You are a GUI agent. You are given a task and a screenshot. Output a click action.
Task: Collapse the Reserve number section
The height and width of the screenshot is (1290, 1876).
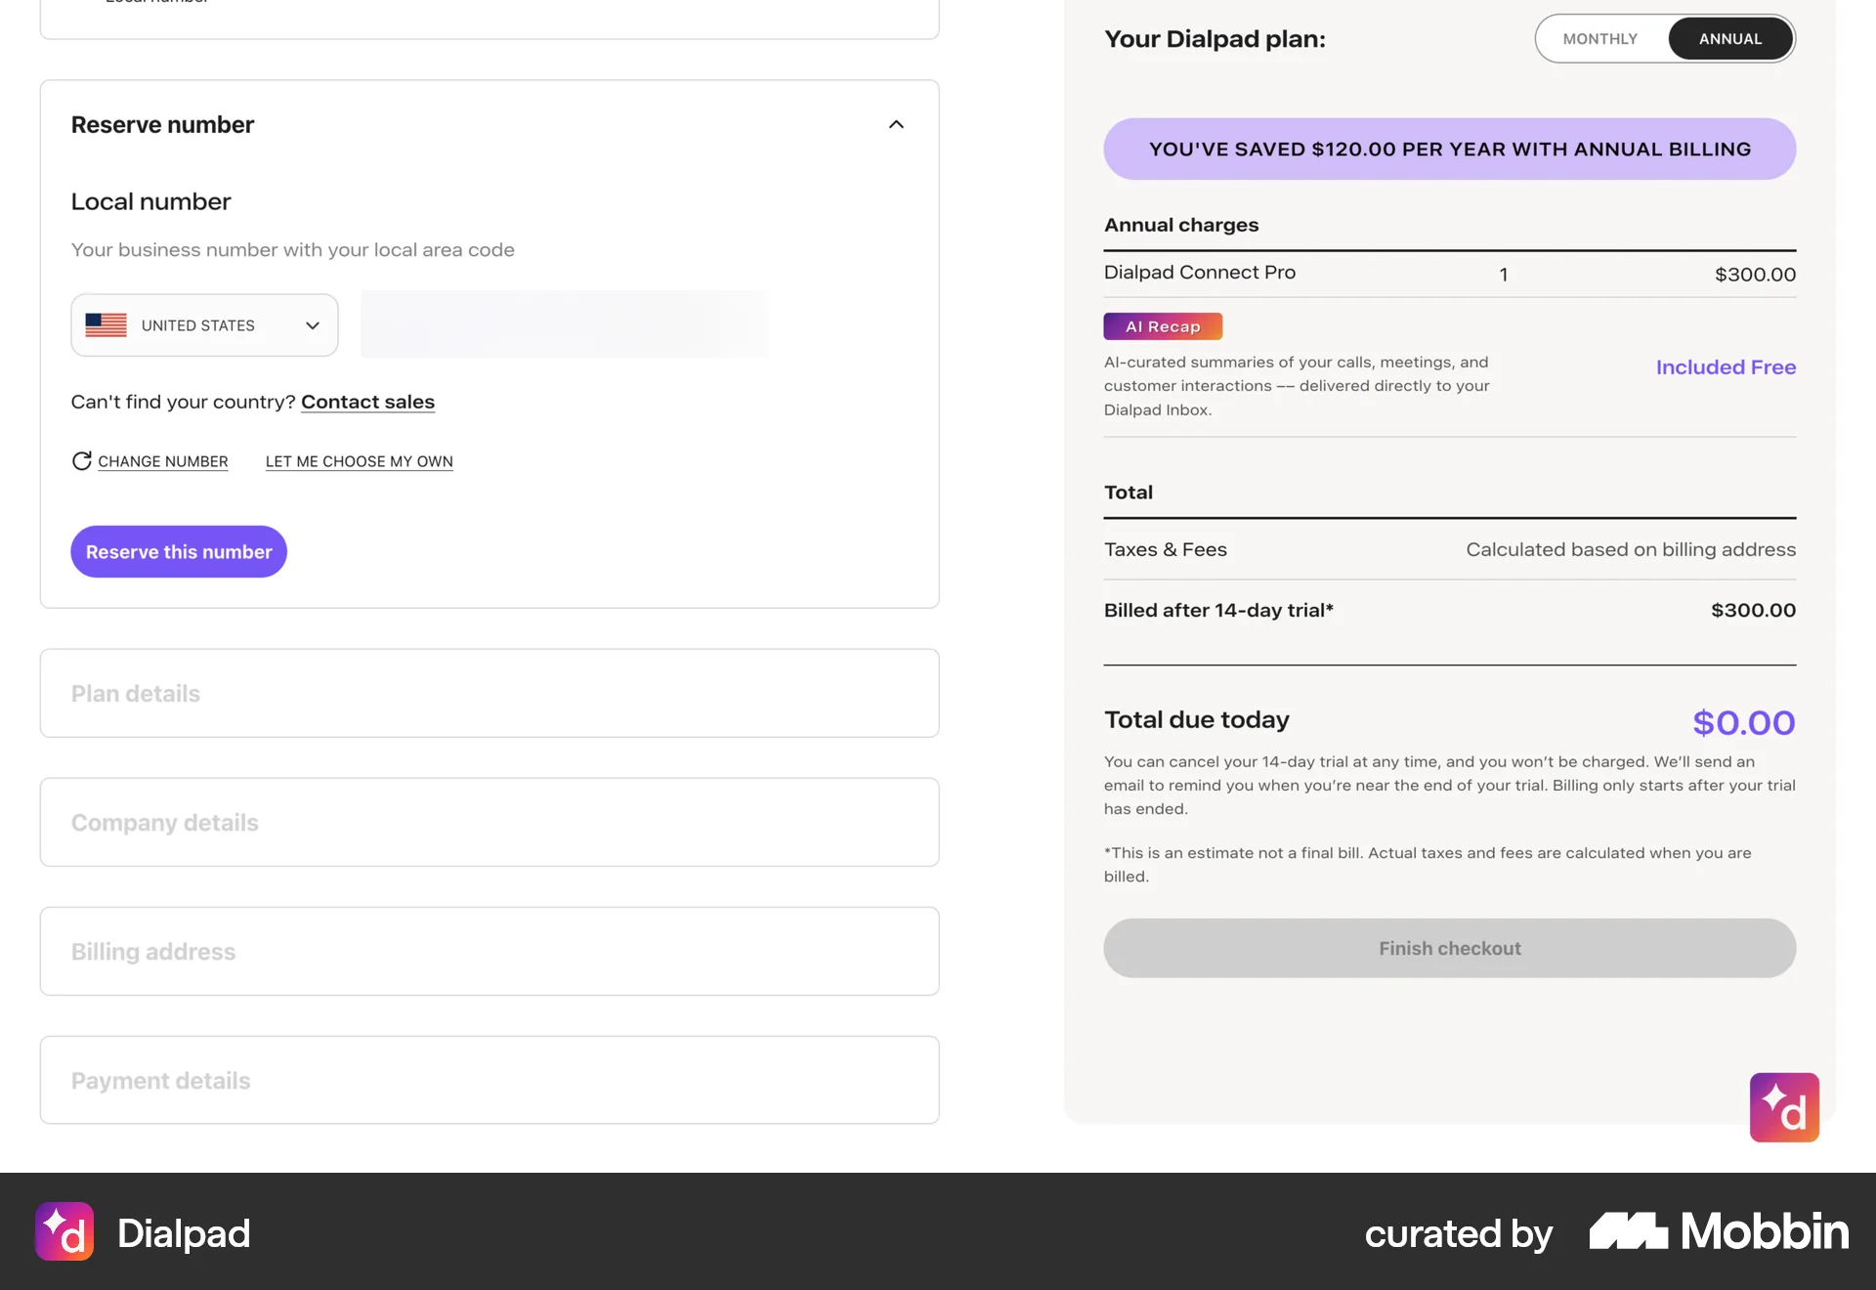896,124
